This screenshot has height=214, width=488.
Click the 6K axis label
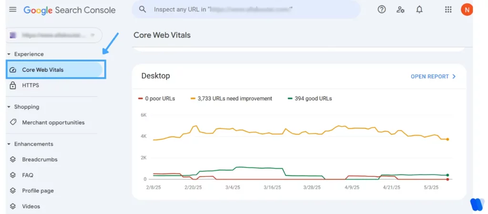point(143,115)
